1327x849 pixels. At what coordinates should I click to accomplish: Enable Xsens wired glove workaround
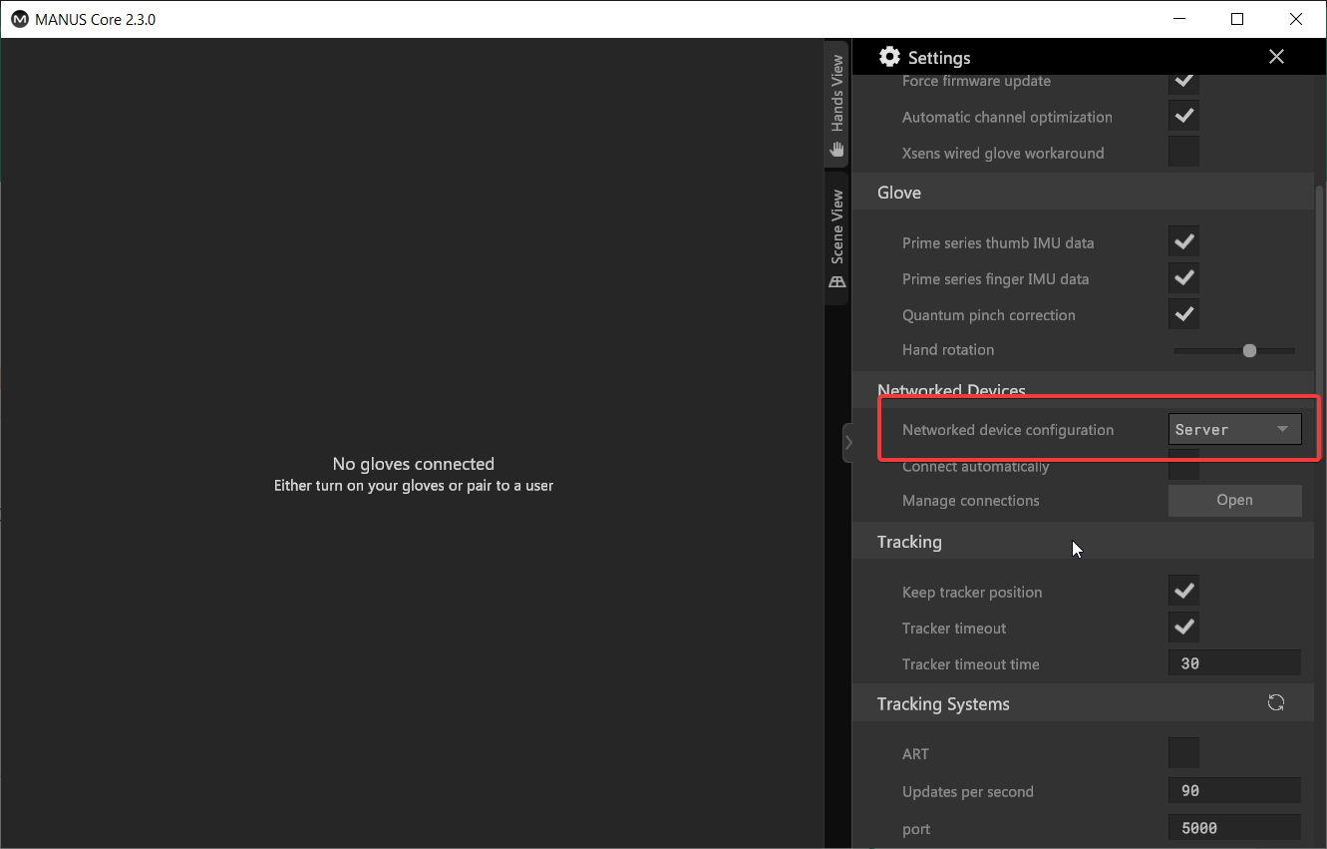click(1183, 153)
